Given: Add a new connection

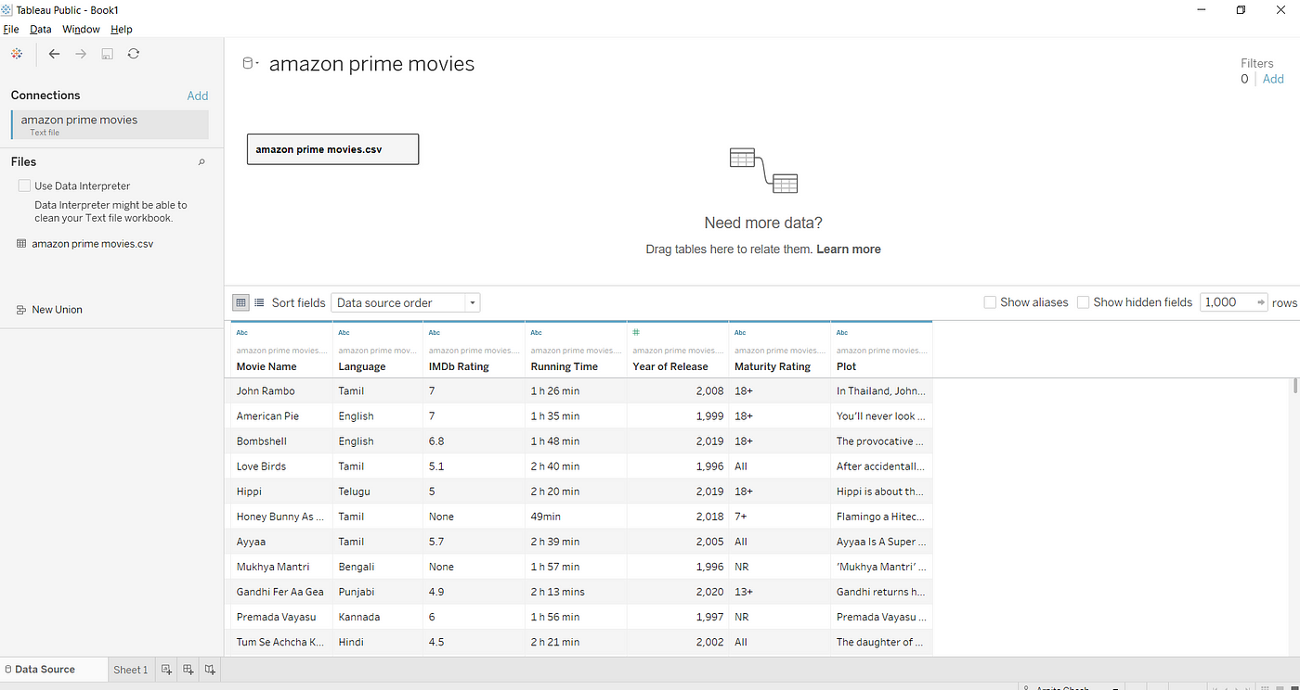Looking at the screenshot, I should [x=198, y=96].
